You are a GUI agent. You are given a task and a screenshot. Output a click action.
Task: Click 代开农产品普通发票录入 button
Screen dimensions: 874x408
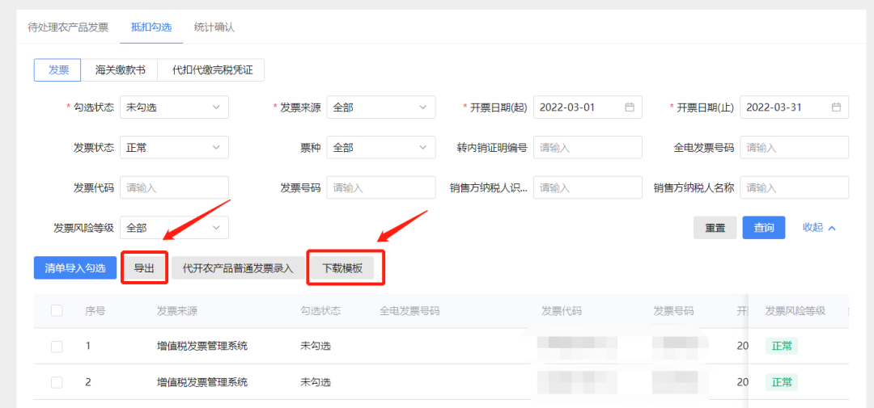(x=238, y=267)
